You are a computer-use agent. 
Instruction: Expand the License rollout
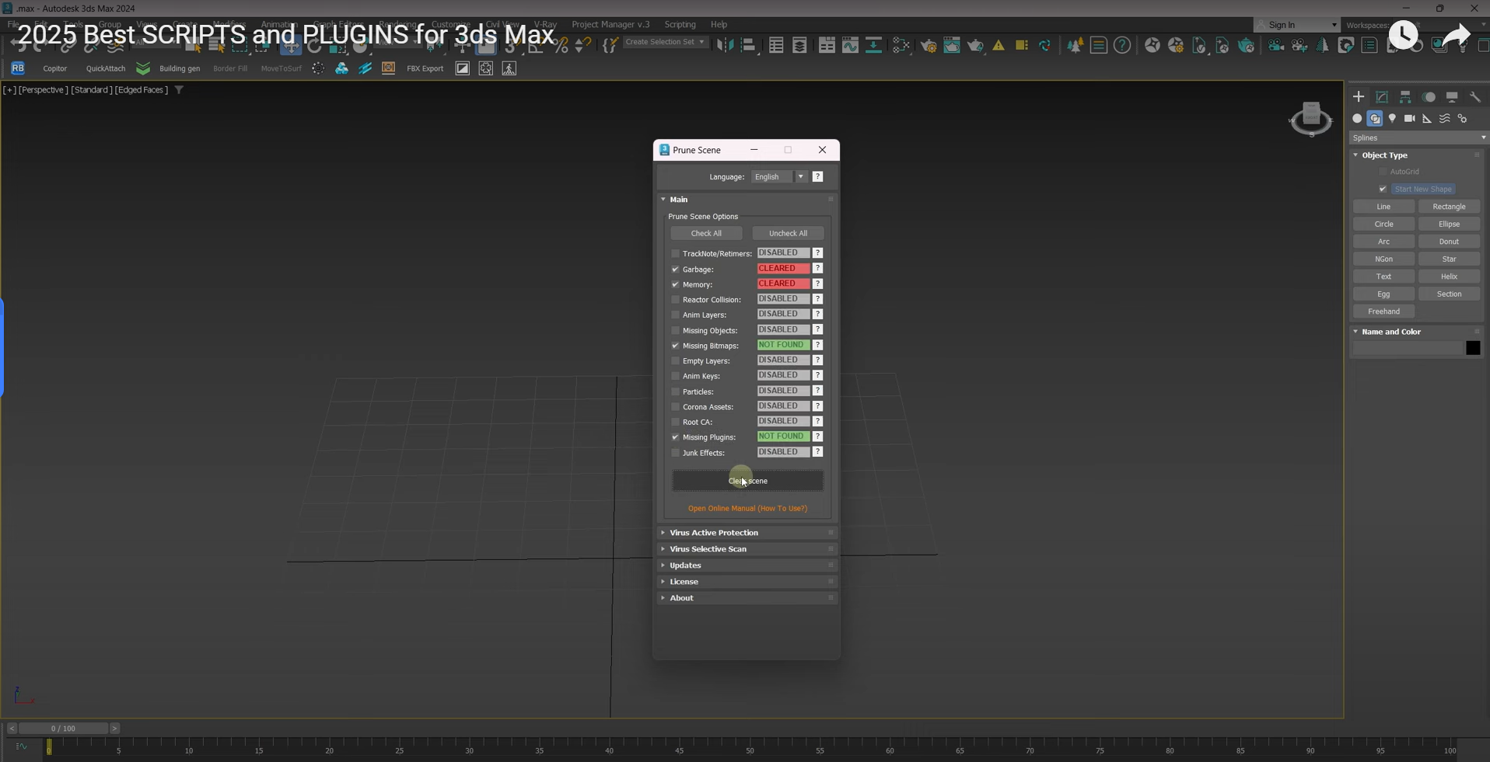tap(746, 582)
